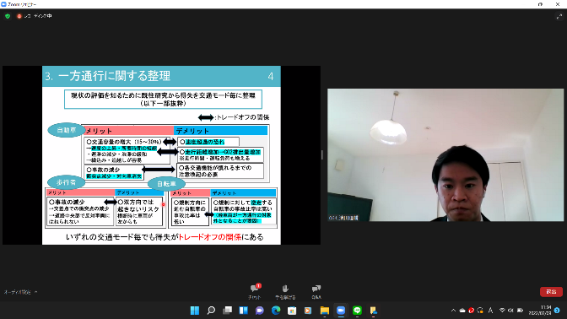Open File Explorer from taskbar
The height and width of the screenshot is (319, 567).
click(x=324, y=311)
